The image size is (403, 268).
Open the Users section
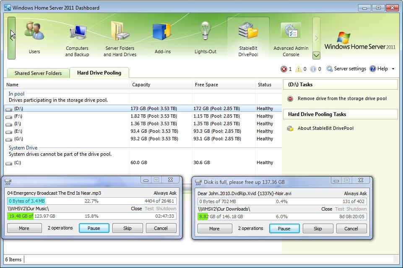(x=34, y=38)
